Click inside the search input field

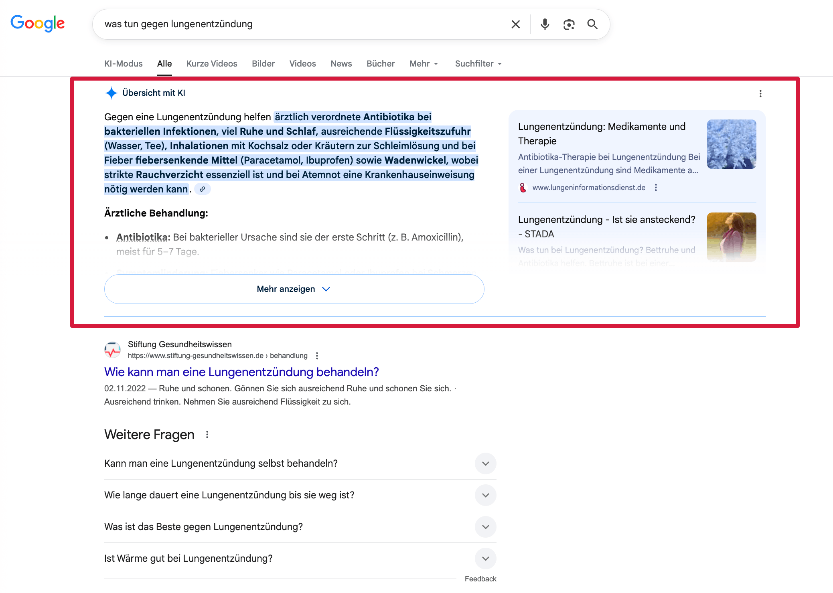(281, 24)
